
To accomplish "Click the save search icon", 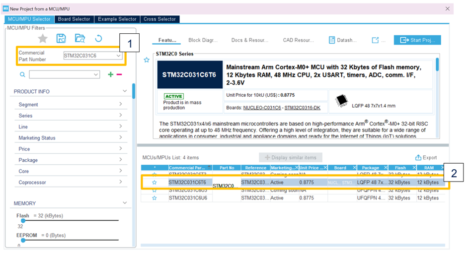I will click(x=61, y=38).
